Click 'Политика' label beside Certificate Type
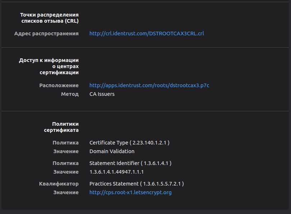291x214 pixels. [x=65, y=143]
